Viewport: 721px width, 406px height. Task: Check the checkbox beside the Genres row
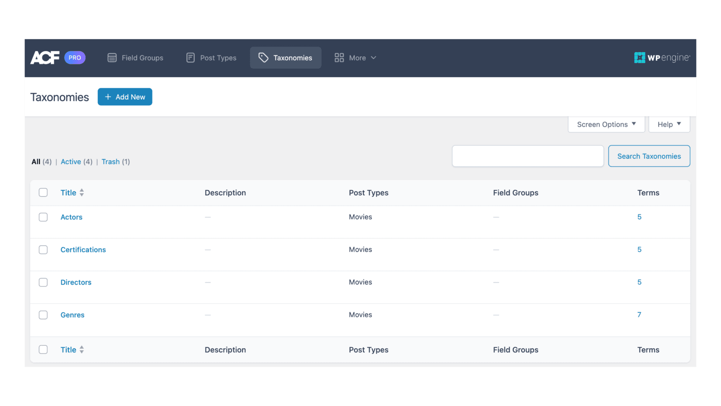click(43, 315)
